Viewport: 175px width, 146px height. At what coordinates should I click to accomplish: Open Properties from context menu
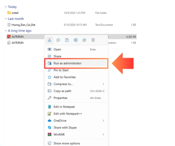pos(60,98)
